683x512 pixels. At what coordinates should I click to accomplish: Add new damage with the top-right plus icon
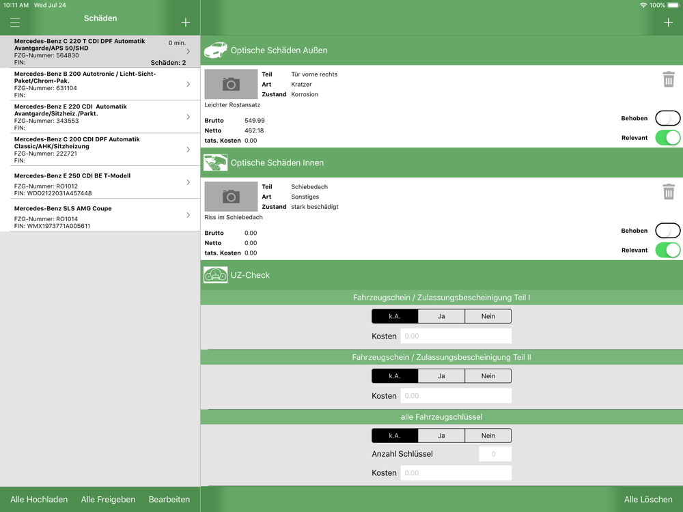pyautogui.click(x=668, y=23)
